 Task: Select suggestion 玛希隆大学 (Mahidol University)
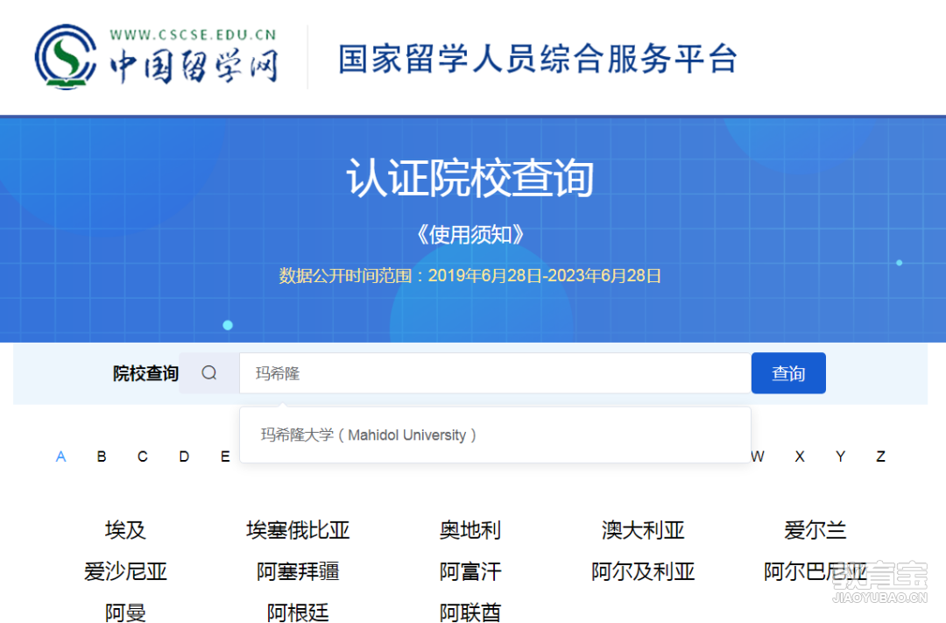(x=368, y=435)
